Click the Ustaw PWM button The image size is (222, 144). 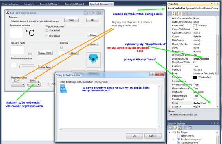[x=45, y=53]
